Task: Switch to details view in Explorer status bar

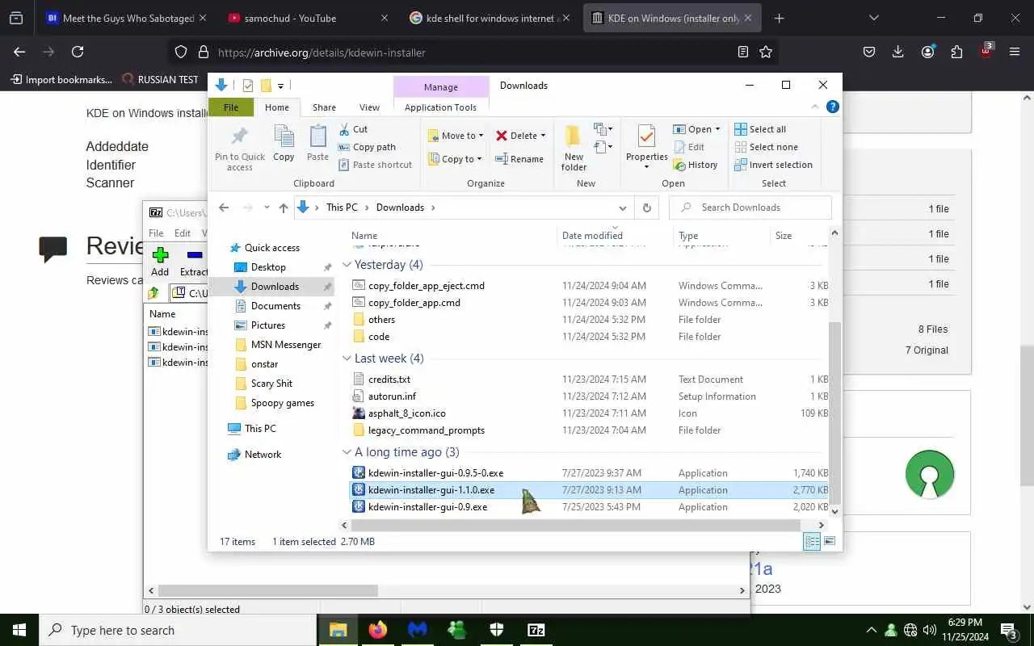Action: (812, 542)
